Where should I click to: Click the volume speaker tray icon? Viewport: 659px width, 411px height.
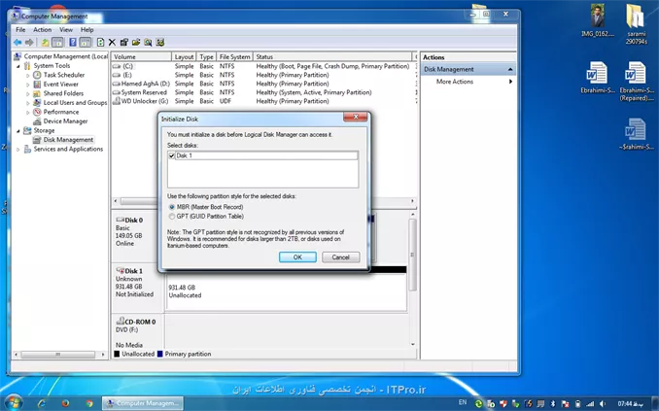coord(603,404)
